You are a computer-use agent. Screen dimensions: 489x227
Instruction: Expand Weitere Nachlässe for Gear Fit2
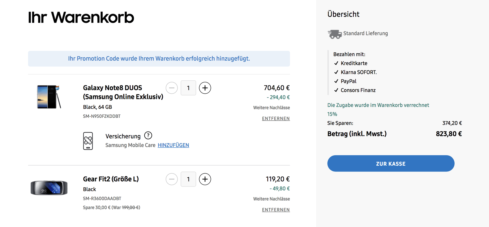pyautogui.click(x=271, y=199)
